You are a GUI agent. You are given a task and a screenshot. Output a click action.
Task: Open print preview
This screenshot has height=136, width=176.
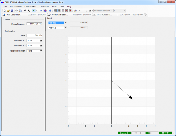[21, 10]
